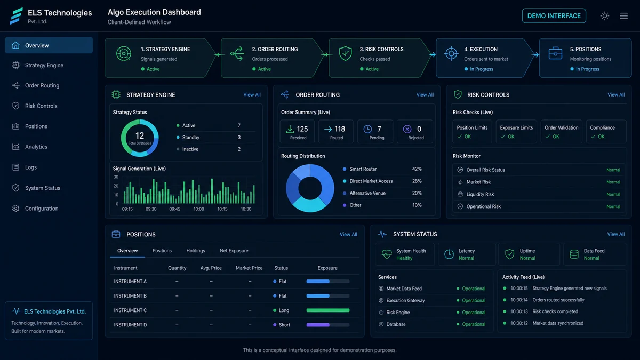
Task: Click the Order Routing panel header icon
Action: coord(285,95)
